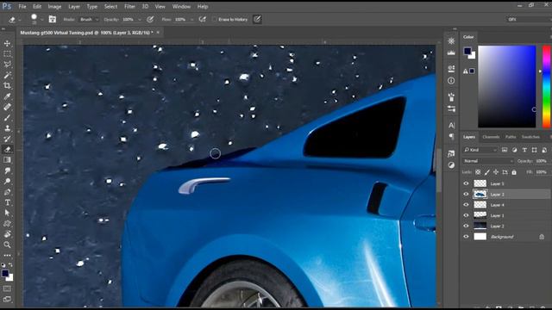552x310 pixels.
Task: Click the toolbar foreground color square
Action: [x=5, y=273]
